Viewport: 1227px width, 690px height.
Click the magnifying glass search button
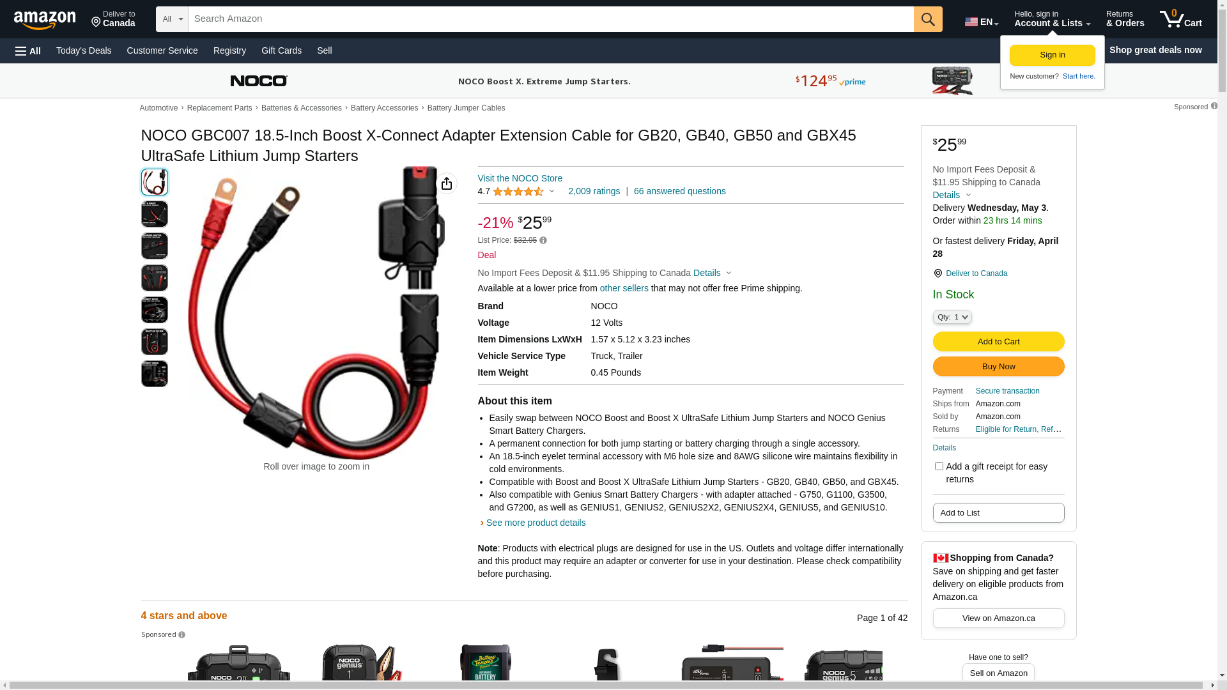(x=928, y=19)
